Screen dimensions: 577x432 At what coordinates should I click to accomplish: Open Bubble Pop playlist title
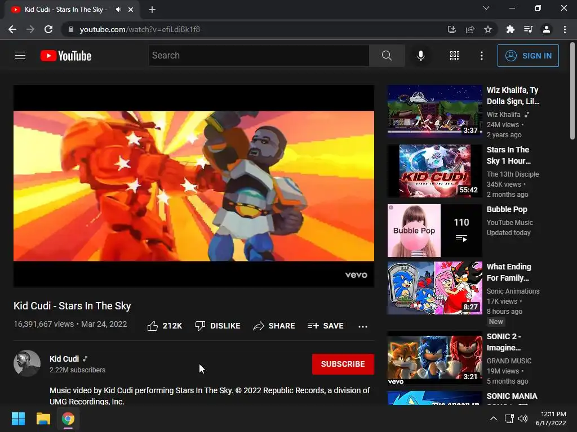coord(507,209)
